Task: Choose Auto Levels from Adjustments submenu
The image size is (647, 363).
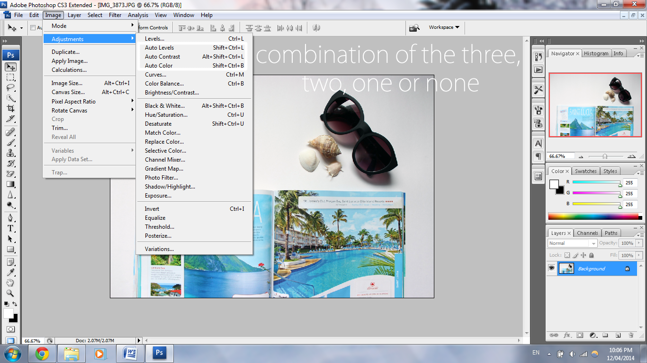Action: pyautogui.click(x=194, y=47)
